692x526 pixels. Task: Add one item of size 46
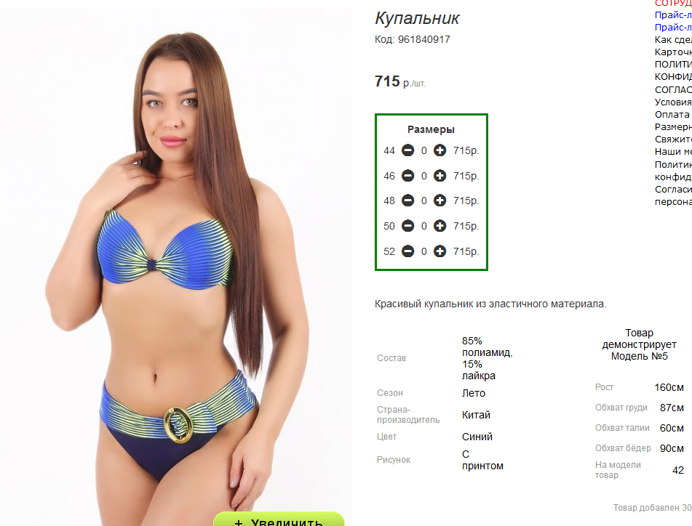tap(440, 176)
